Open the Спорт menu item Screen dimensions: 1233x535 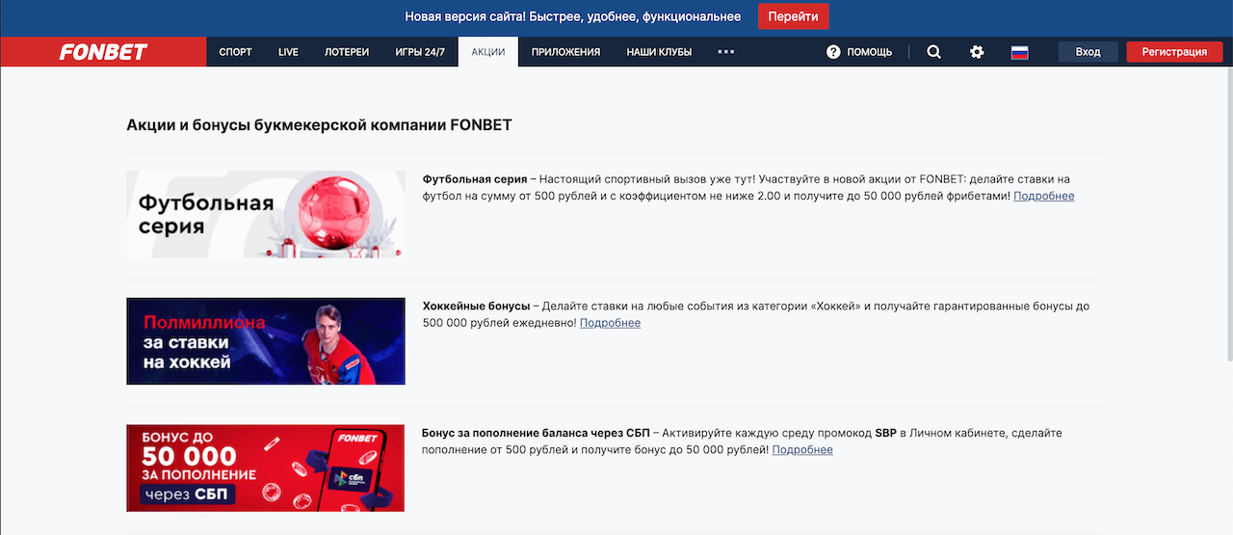click(x=236, y=52)
